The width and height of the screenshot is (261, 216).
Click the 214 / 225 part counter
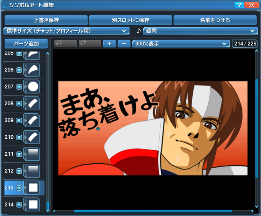click(245, 44)
